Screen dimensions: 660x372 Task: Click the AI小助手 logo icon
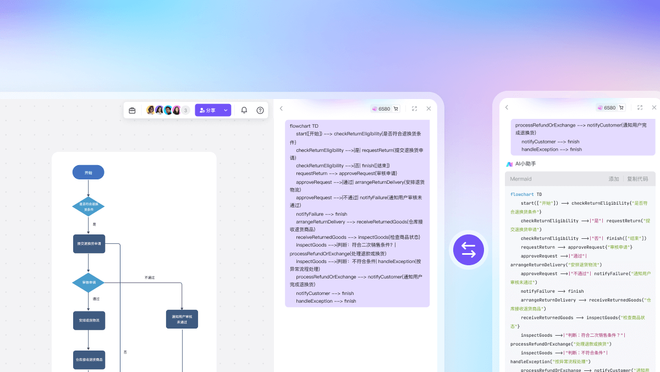click(x=509, y=164)
